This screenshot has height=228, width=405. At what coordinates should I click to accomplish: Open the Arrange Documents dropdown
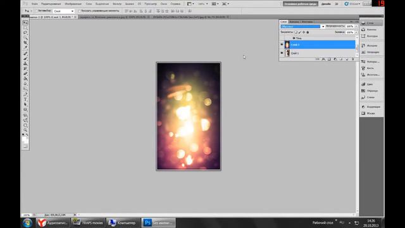point(215,4)
